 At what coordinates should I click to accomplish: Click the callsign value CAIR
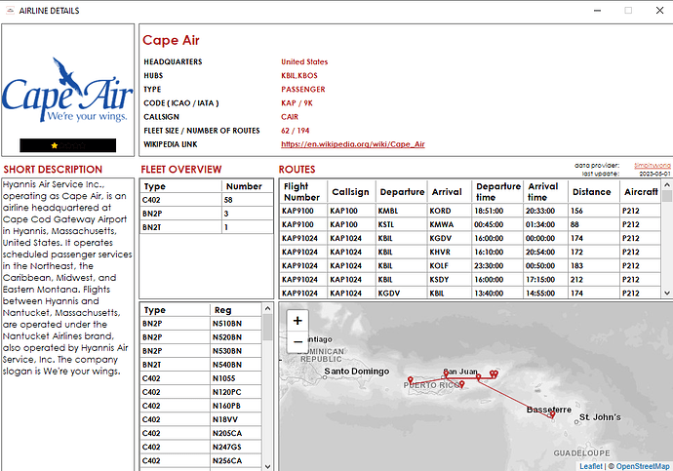(290, 117)
